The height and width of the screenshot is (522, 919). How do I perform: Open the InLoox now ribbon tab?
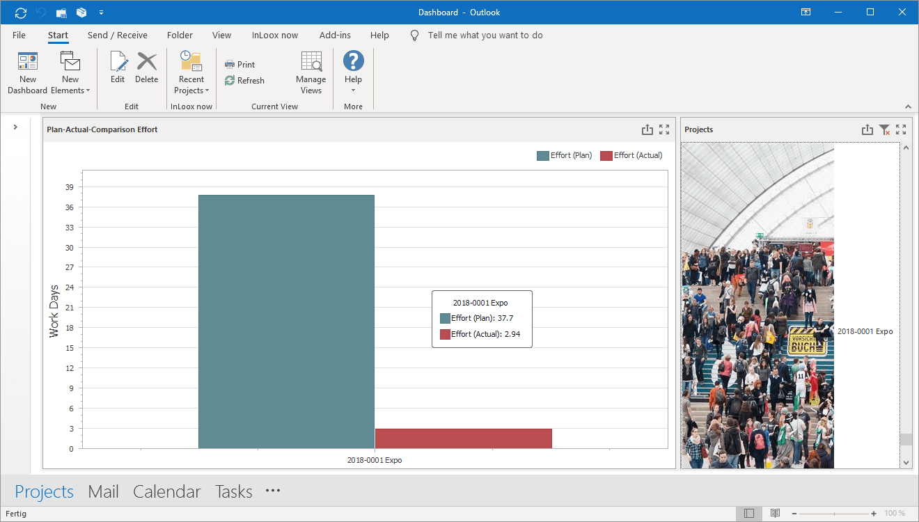pos(274,35)
